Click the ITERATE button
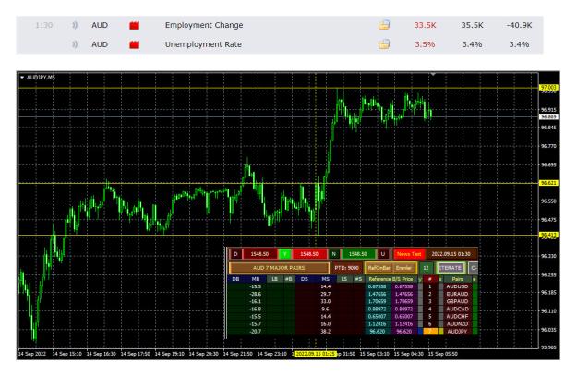This screenshot has width=577, height=377. tap(451, 268)
